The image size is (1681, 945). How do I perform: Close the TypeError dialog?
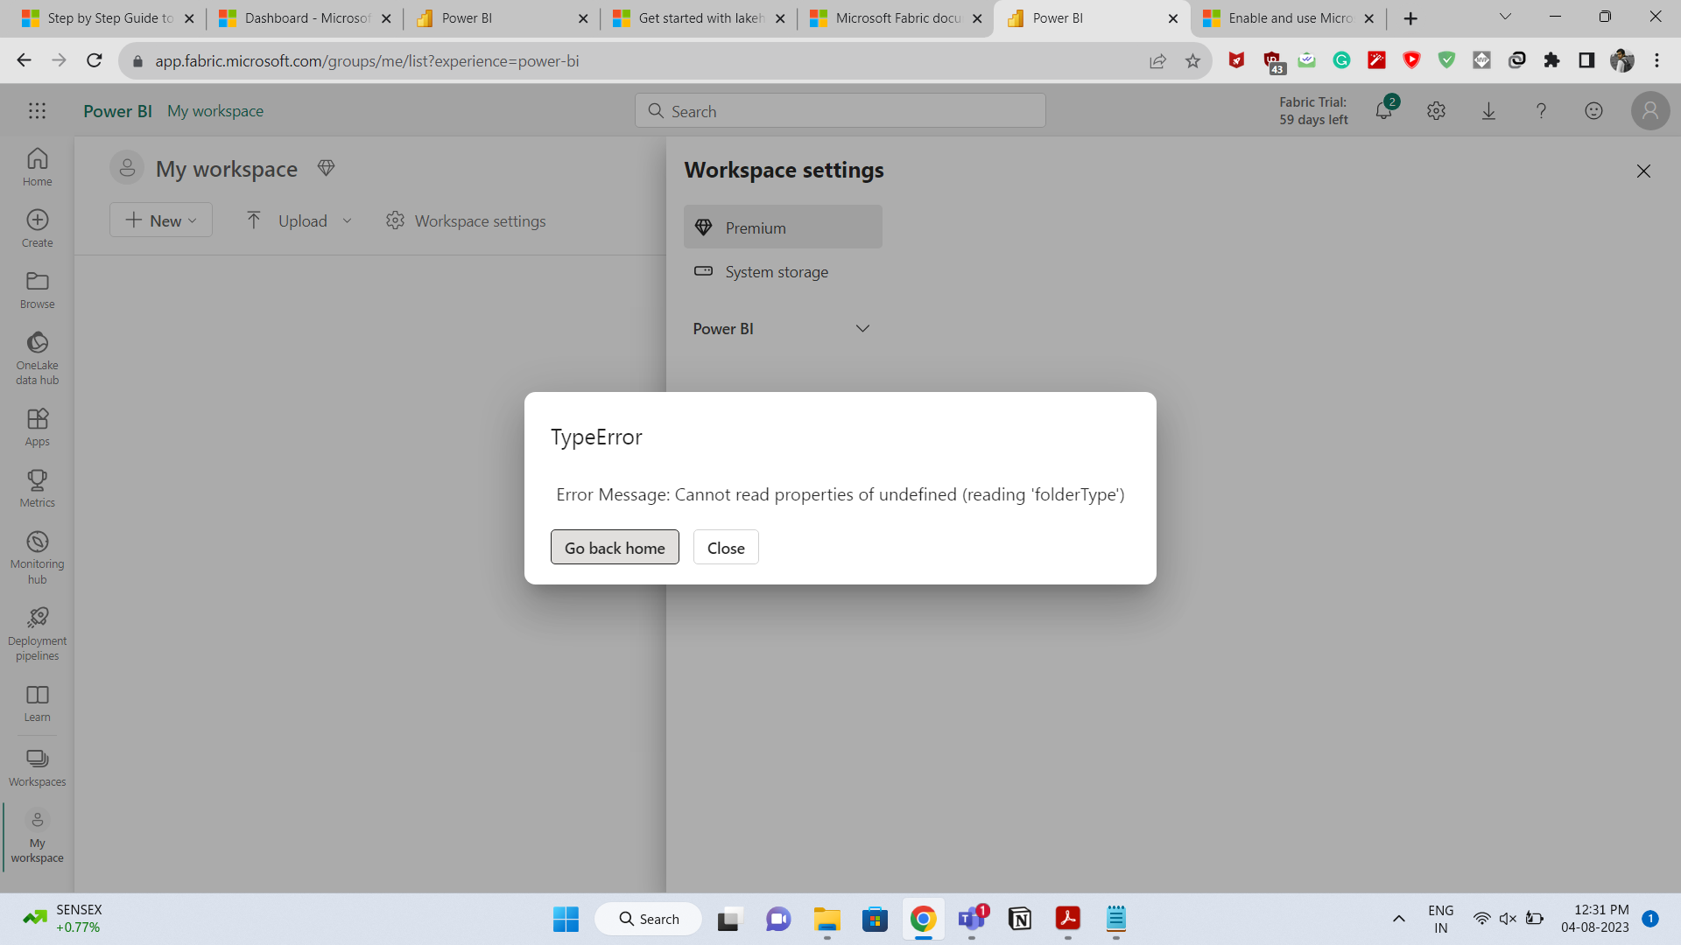tap(726, 547)
